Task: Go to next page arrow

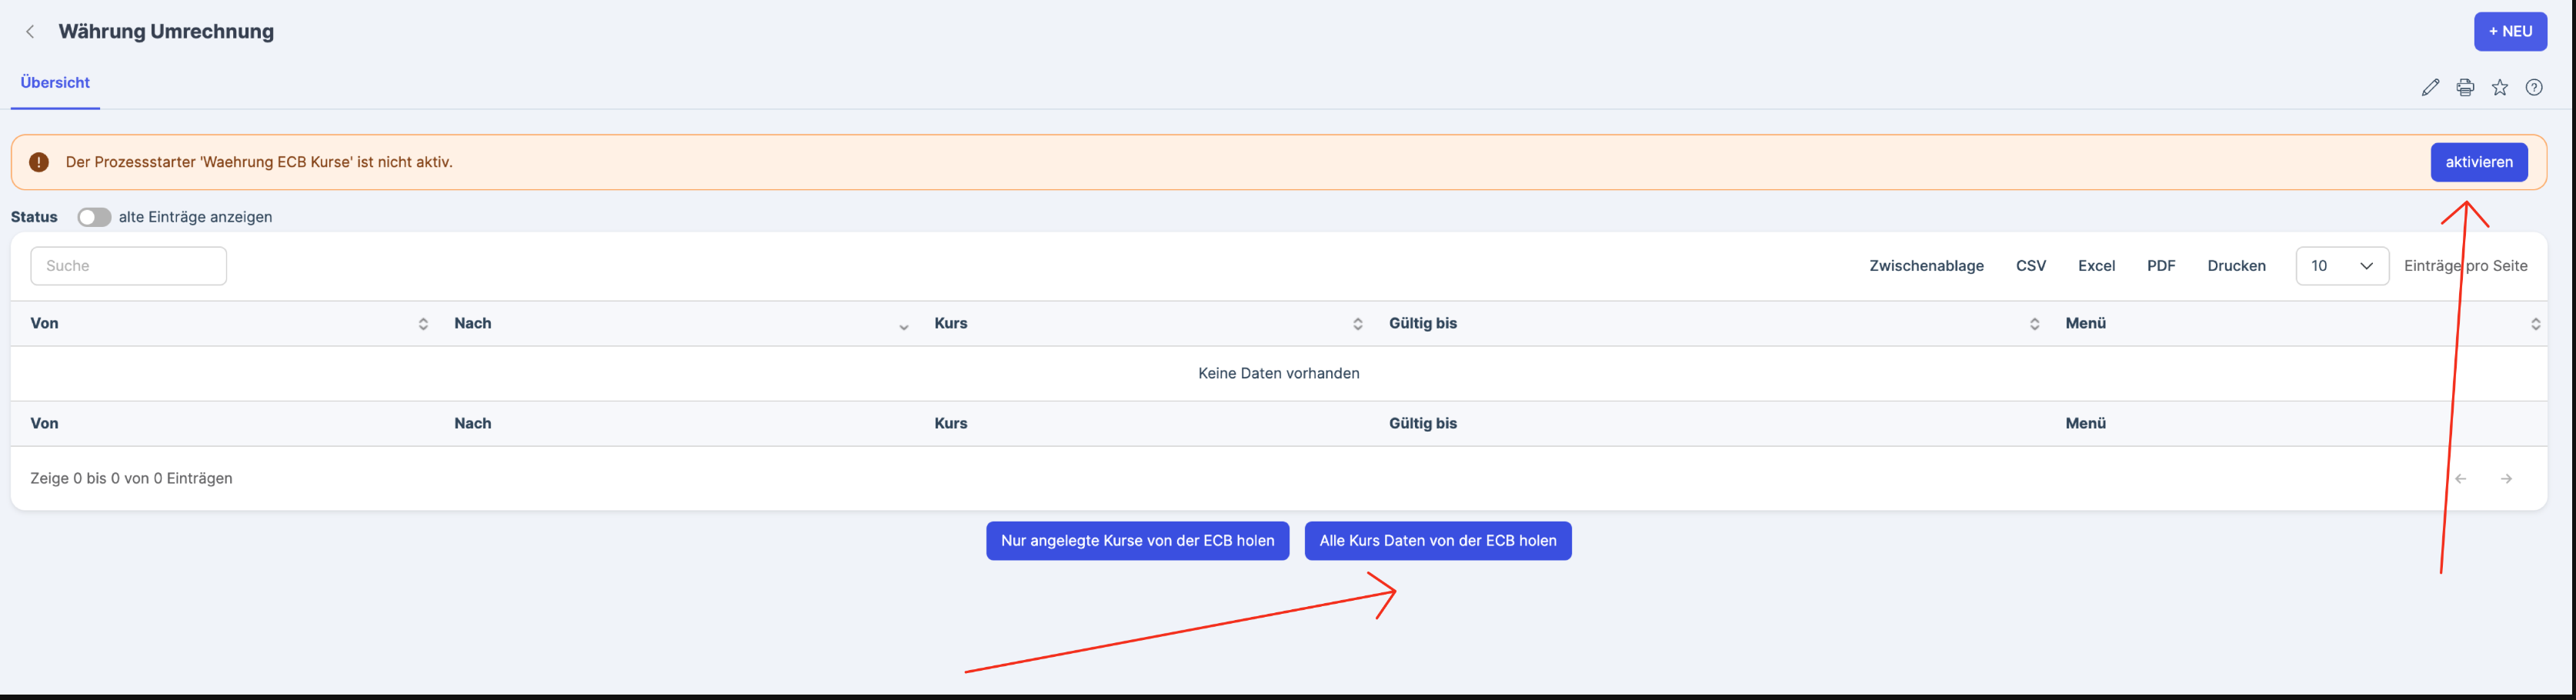Action: click(2506, 479)
